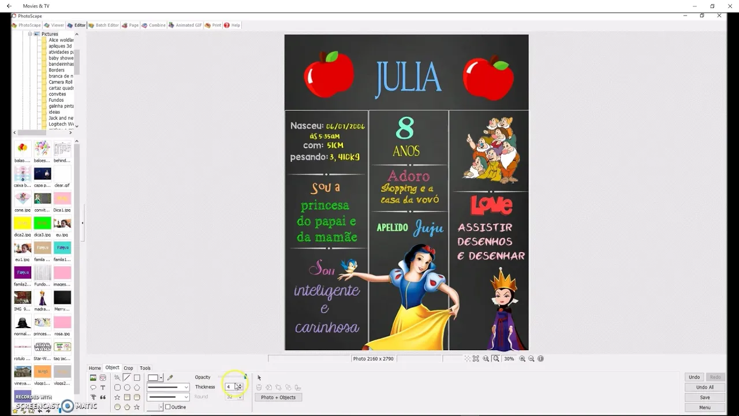Choose the speech balloon tool
Viewport: 739px width, 416px height.
93,388
